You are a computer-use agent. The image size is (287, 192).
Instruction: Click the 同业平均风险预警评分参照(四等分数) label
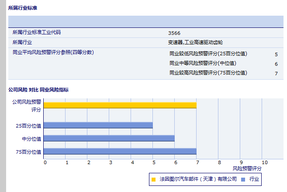pos(53,52)
